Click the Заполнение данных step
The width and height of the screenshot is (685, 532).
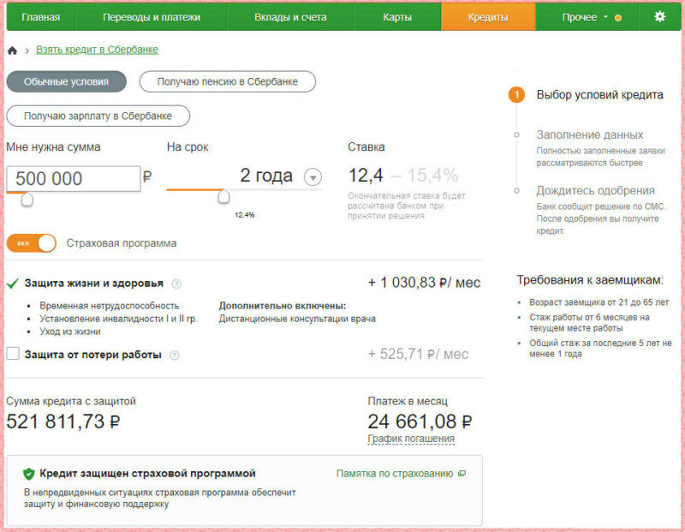(590, 134)
